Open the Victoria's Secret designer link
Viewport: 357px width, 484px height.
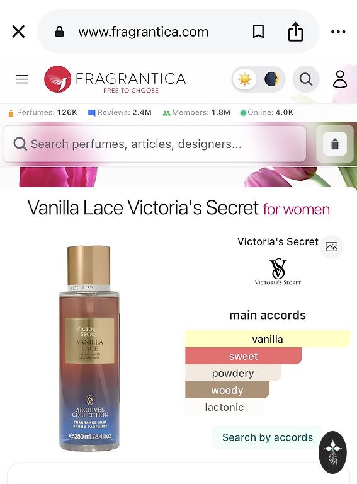pos(278,241)
